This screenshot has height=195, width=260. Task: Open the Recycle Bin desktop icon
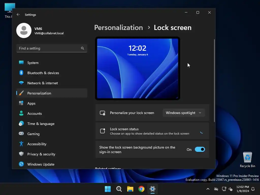247,160
